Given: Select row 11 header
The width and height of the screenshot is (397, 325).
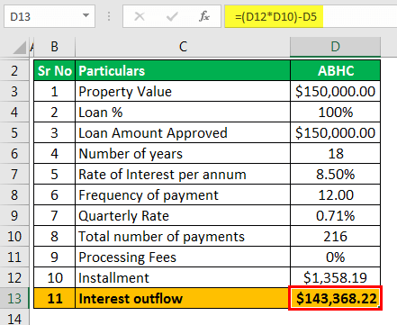Looking at the screenshot, I should pos(14,257).
